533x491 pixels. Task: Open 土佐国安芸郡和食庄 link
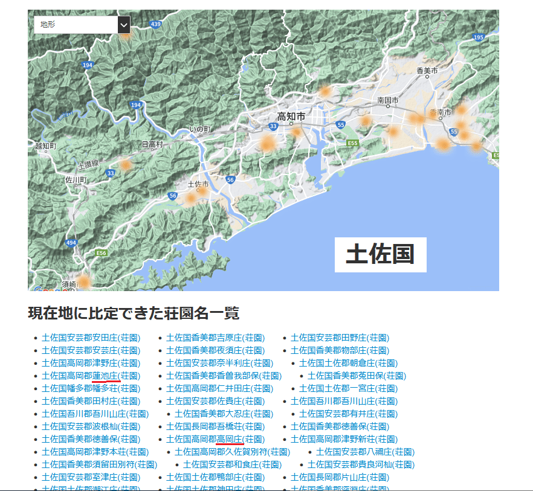tap(233, 464)
